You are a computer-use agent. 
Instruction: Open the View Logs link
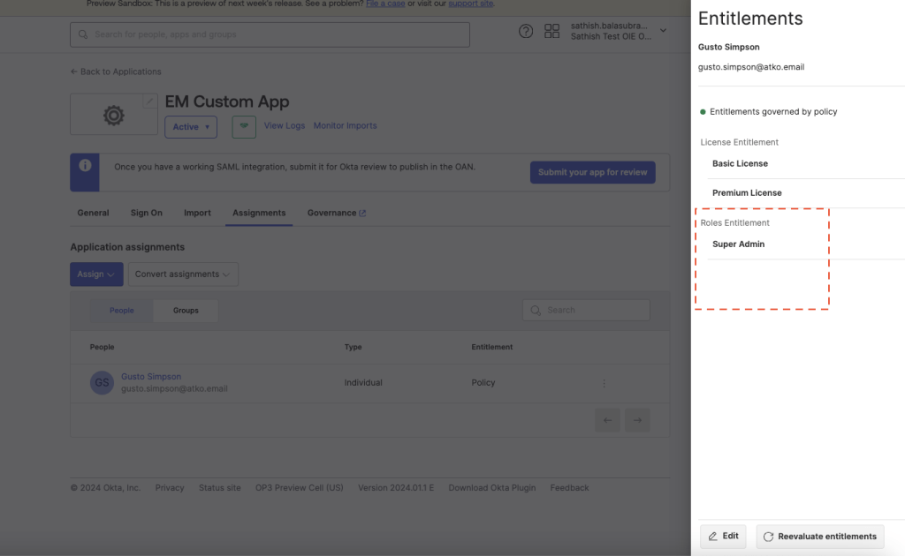pyautogui.click(x=284, y=125)
